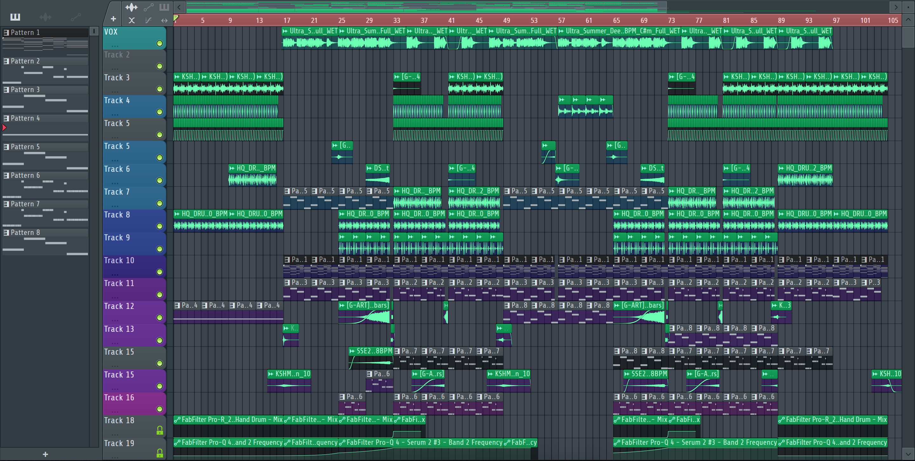Click the green playhead marker at bar 1
The width and height of the screenshot is (915, 461).
(x=176, y=18)
